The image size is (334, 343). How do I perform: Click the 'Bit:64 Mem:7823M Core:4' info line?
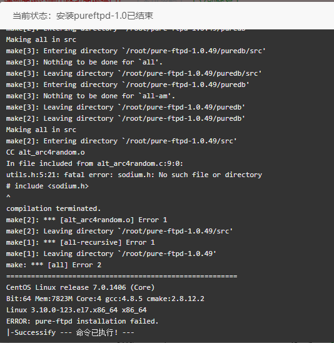point(105,299)
